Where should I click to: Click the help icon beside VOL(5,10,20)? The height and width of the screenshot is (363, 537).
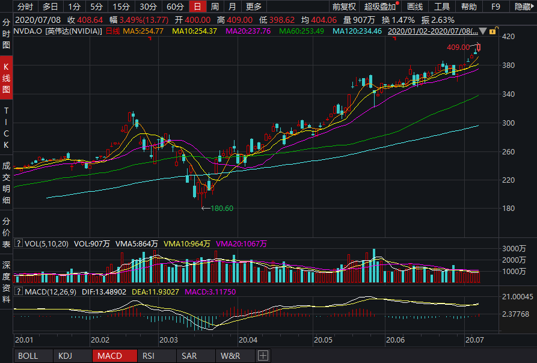pos(19,244)
